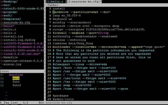Screen dimensions: 168x105
Task: Collapse the function fold in Tag List
Action: click(16, 75)
